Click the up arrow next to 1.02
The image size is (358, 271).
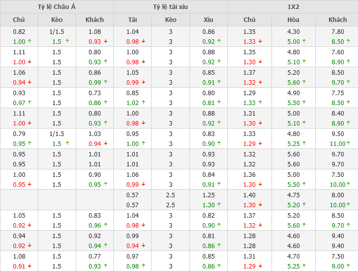pyautogui.click(x=144, y=103)
